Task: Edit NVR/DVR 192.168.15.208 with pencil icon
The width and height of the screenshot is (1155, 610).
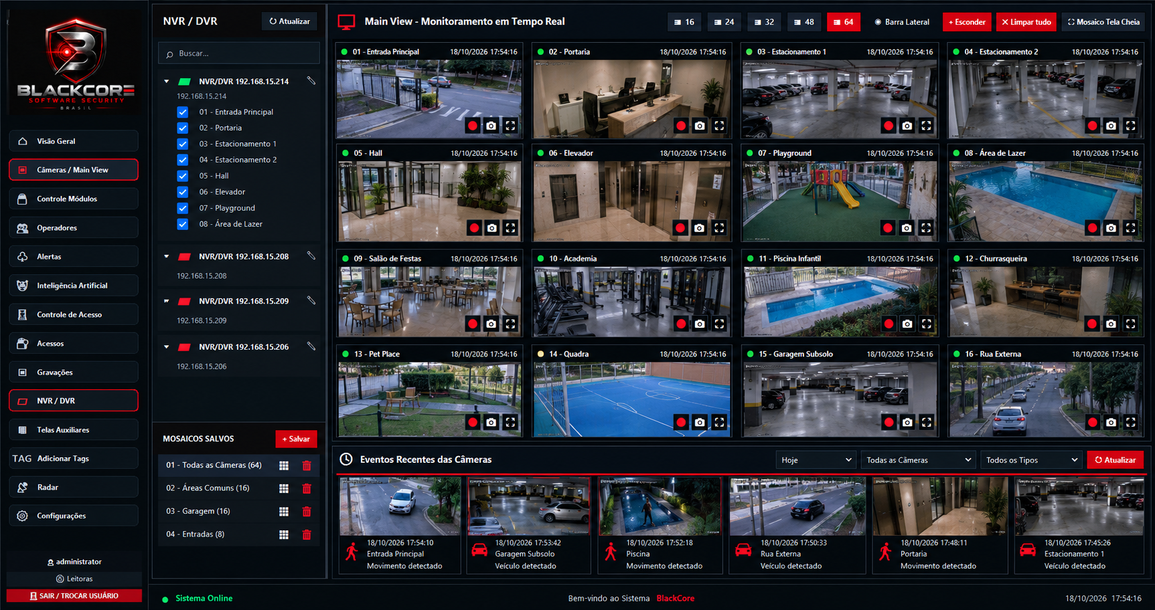Action: [x=311, y=256]
